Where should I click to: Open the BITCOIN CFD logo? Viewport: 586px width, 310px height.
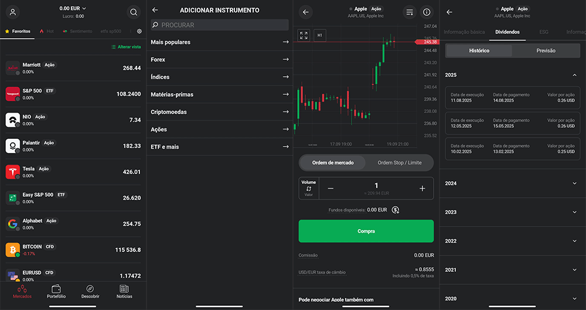[x=13, y=250]
